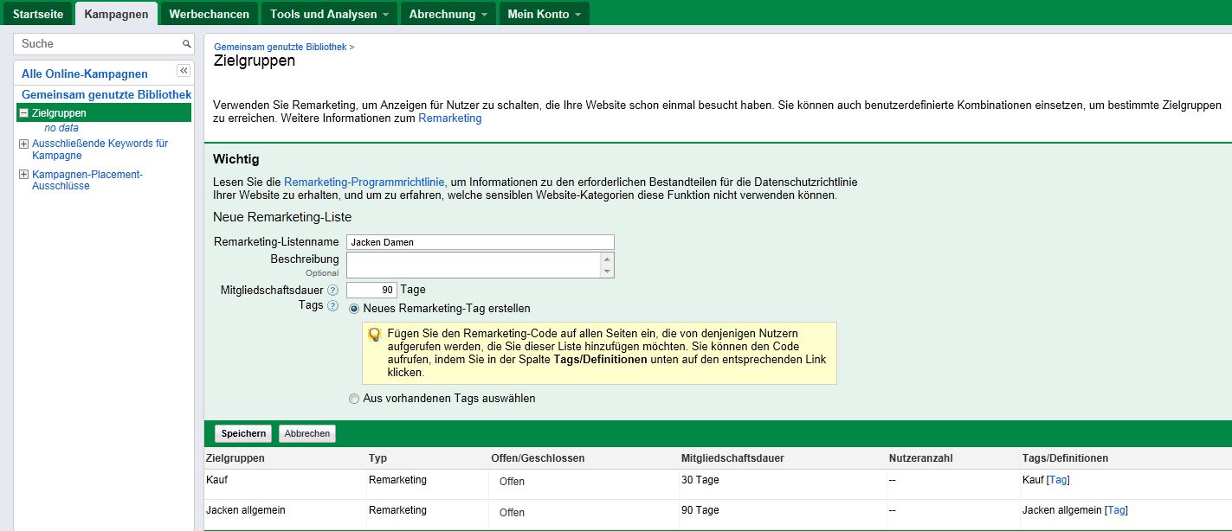Click the Mitgliedschaftsdauer days field

click(372, 291)
